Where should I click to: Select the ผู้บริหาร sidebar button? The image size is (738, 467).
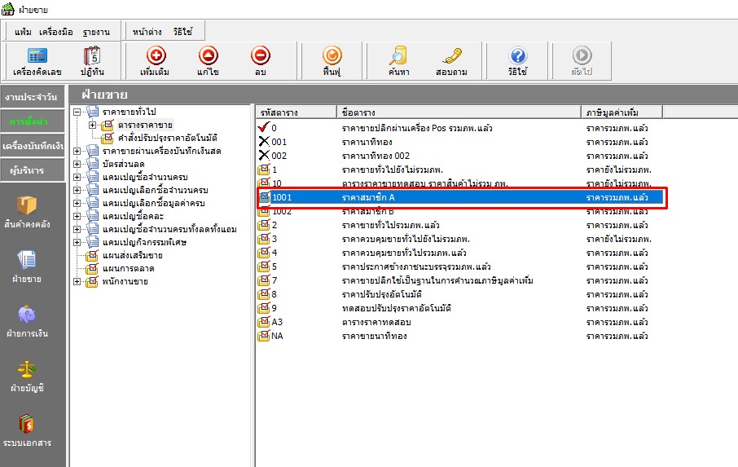click(x=33, y=170)
